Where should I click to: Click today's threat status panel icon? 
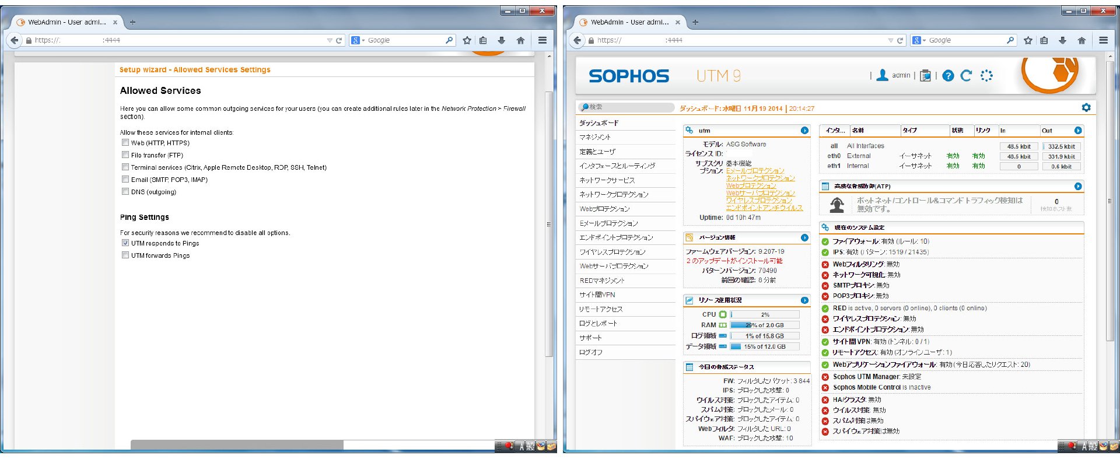click(x=689, y=367)
